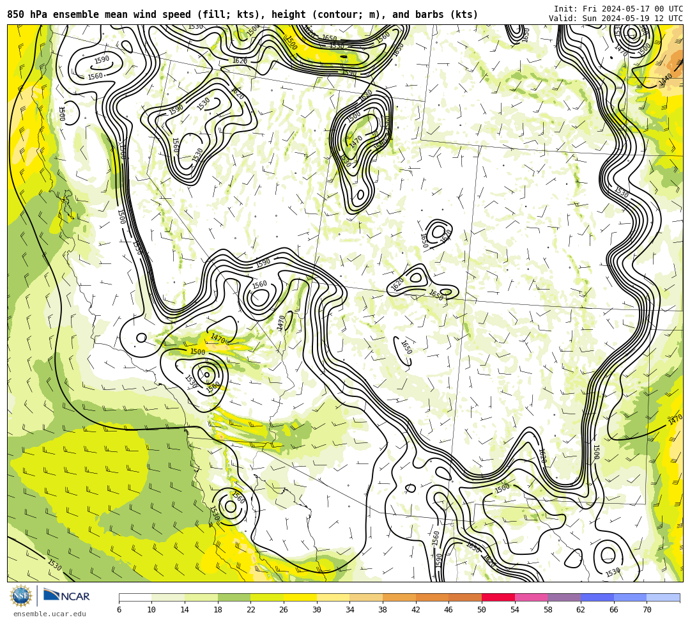
Task: Pick the green 18–22 kts colorbar segment
Action: tap(234, 597)
